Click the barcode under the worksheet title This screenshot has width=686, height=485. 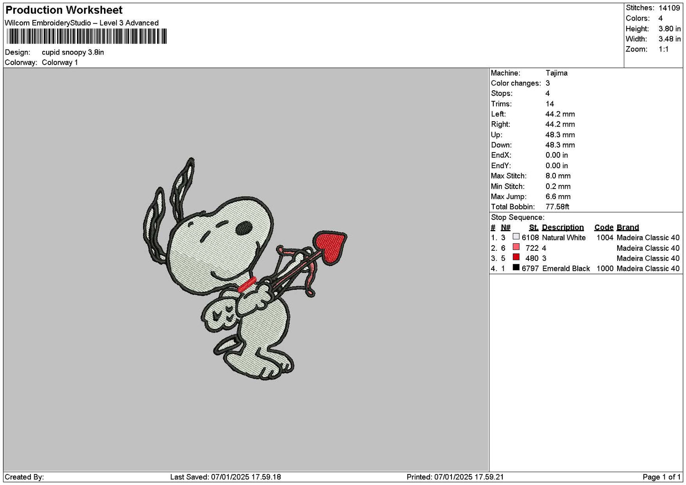pyautogui.click(x=87, y=37)
